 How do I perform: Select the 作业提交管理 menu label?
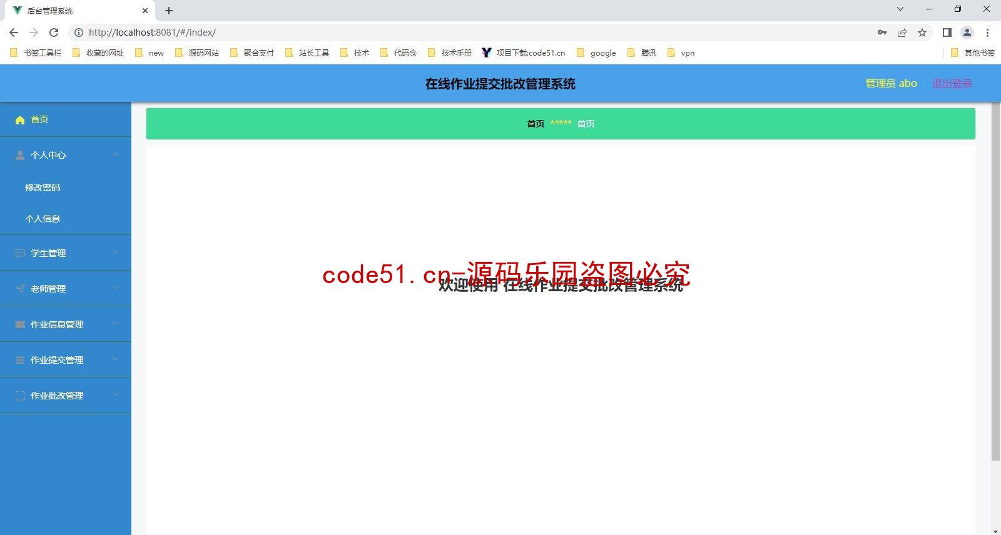pos(57,360)
